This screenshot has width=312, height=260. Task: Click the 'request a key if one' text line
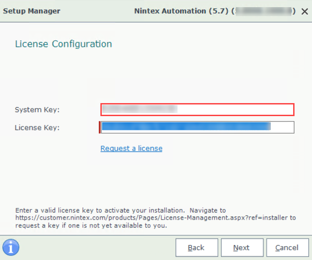[x=91, y=225]
